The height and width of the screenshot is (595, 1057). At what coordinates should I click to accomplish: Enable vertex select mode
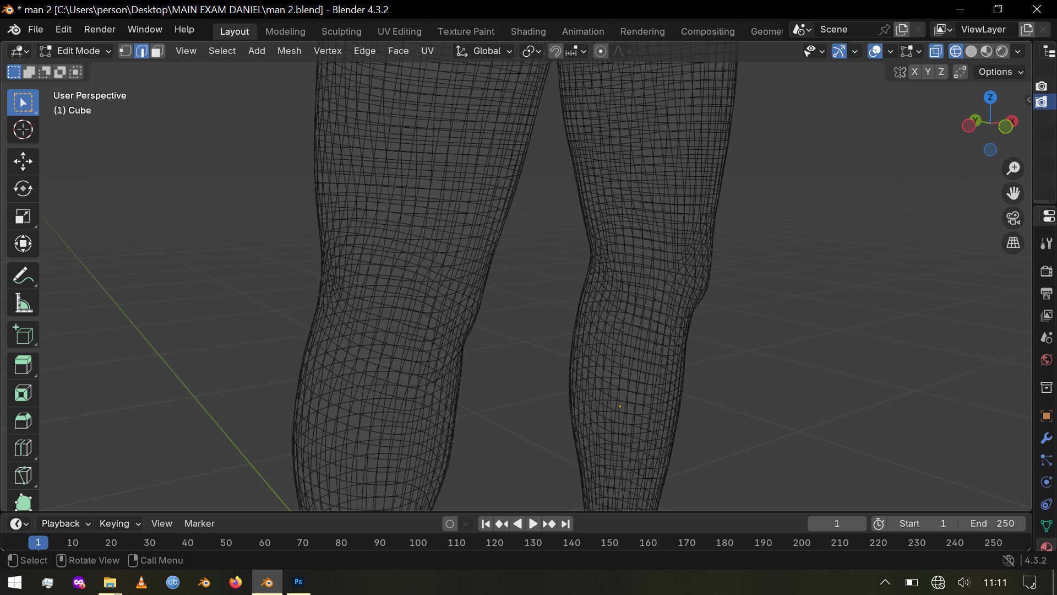[x=126, y=51]
